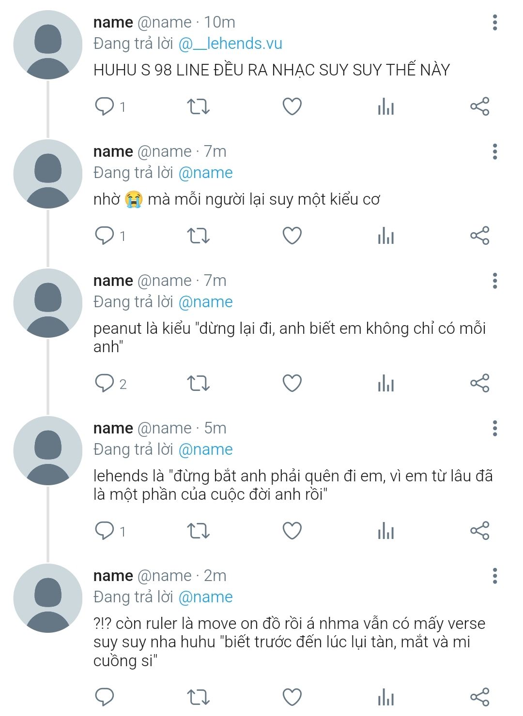Open the @__lehends.vu profile link
The width and height of the screenshot is (523, 716).
[x=231, y=44]
